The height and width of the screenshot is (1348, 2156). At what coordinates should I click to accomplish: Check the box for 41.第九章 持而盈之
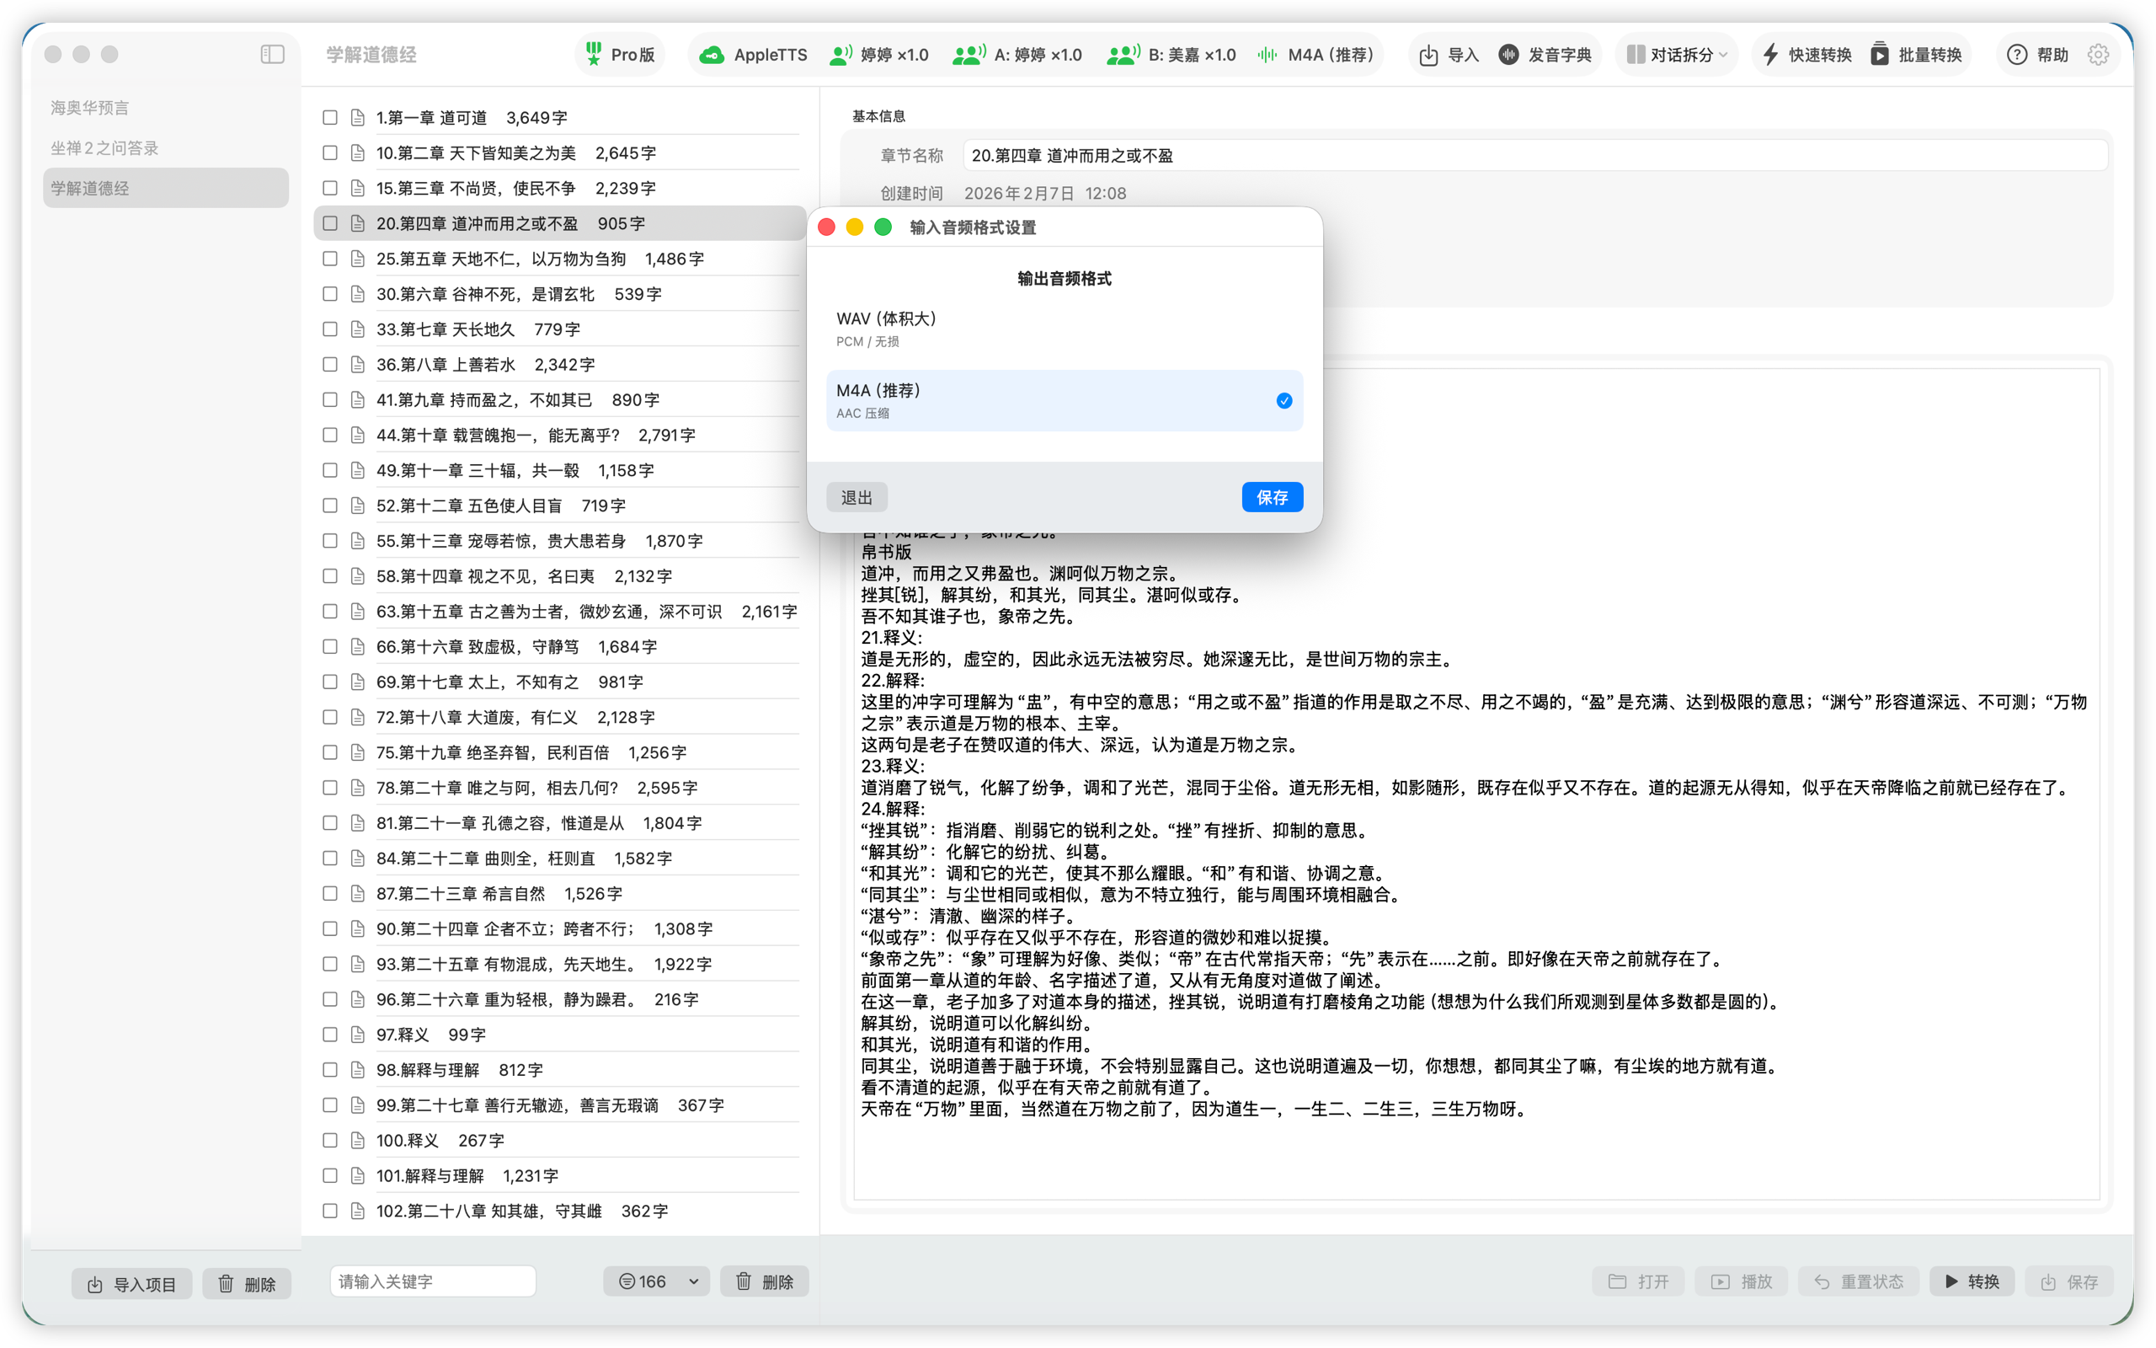[329, 400]
